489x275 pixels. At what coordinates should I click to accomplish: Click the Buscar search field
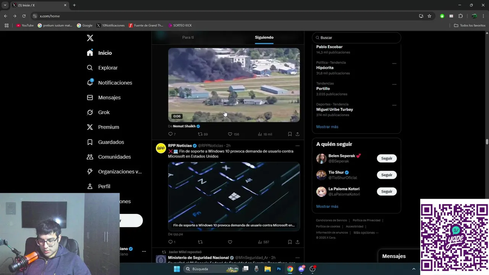click(x=356, y=38)
